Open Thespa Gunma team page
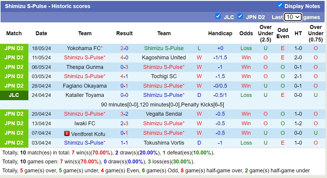The image size is (327, 178). [85, 67]
